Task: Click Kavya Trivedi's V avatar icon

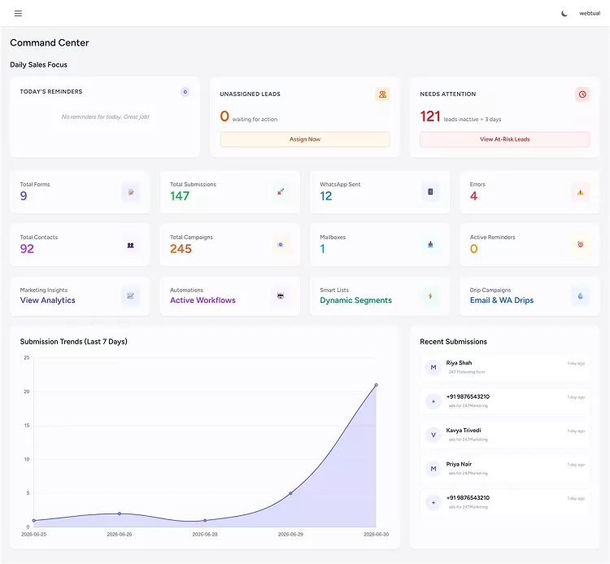Action: (434, 435)
